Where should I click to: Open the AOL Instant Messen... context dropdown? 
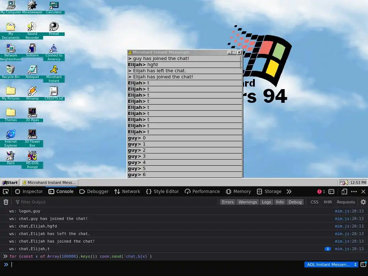(x=331, y=264)
